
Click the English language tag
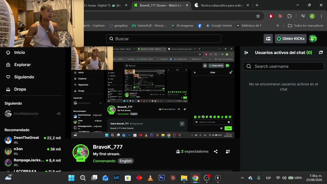[x=126, y=161]
